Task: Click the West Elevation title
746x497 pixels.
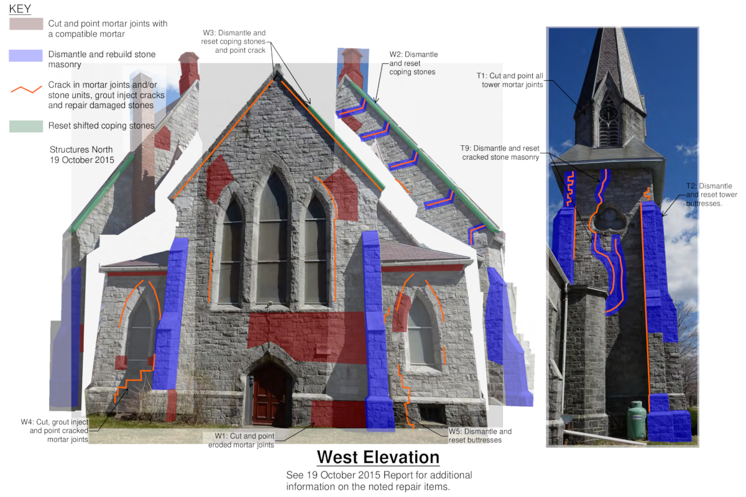Action: pos(378,458)
